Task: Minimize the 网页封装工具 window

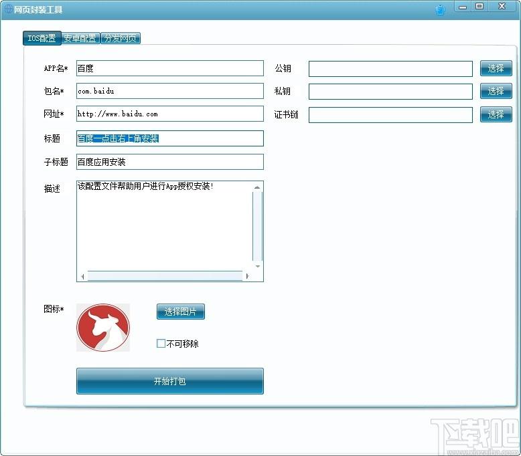Action: (463, 6)
